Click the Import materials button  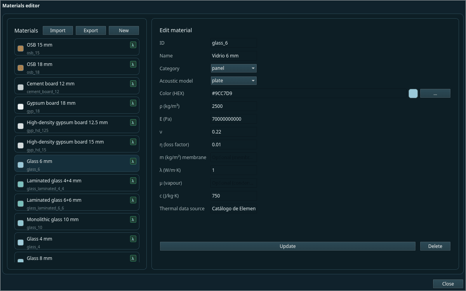coord(58,31)
